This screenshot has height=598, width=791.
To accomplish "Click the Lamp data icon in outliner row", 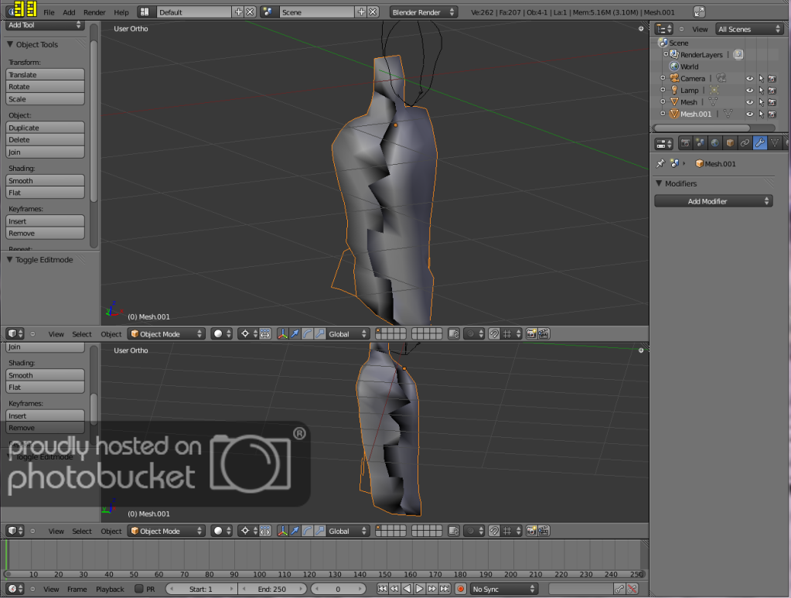I will point(714,91).
